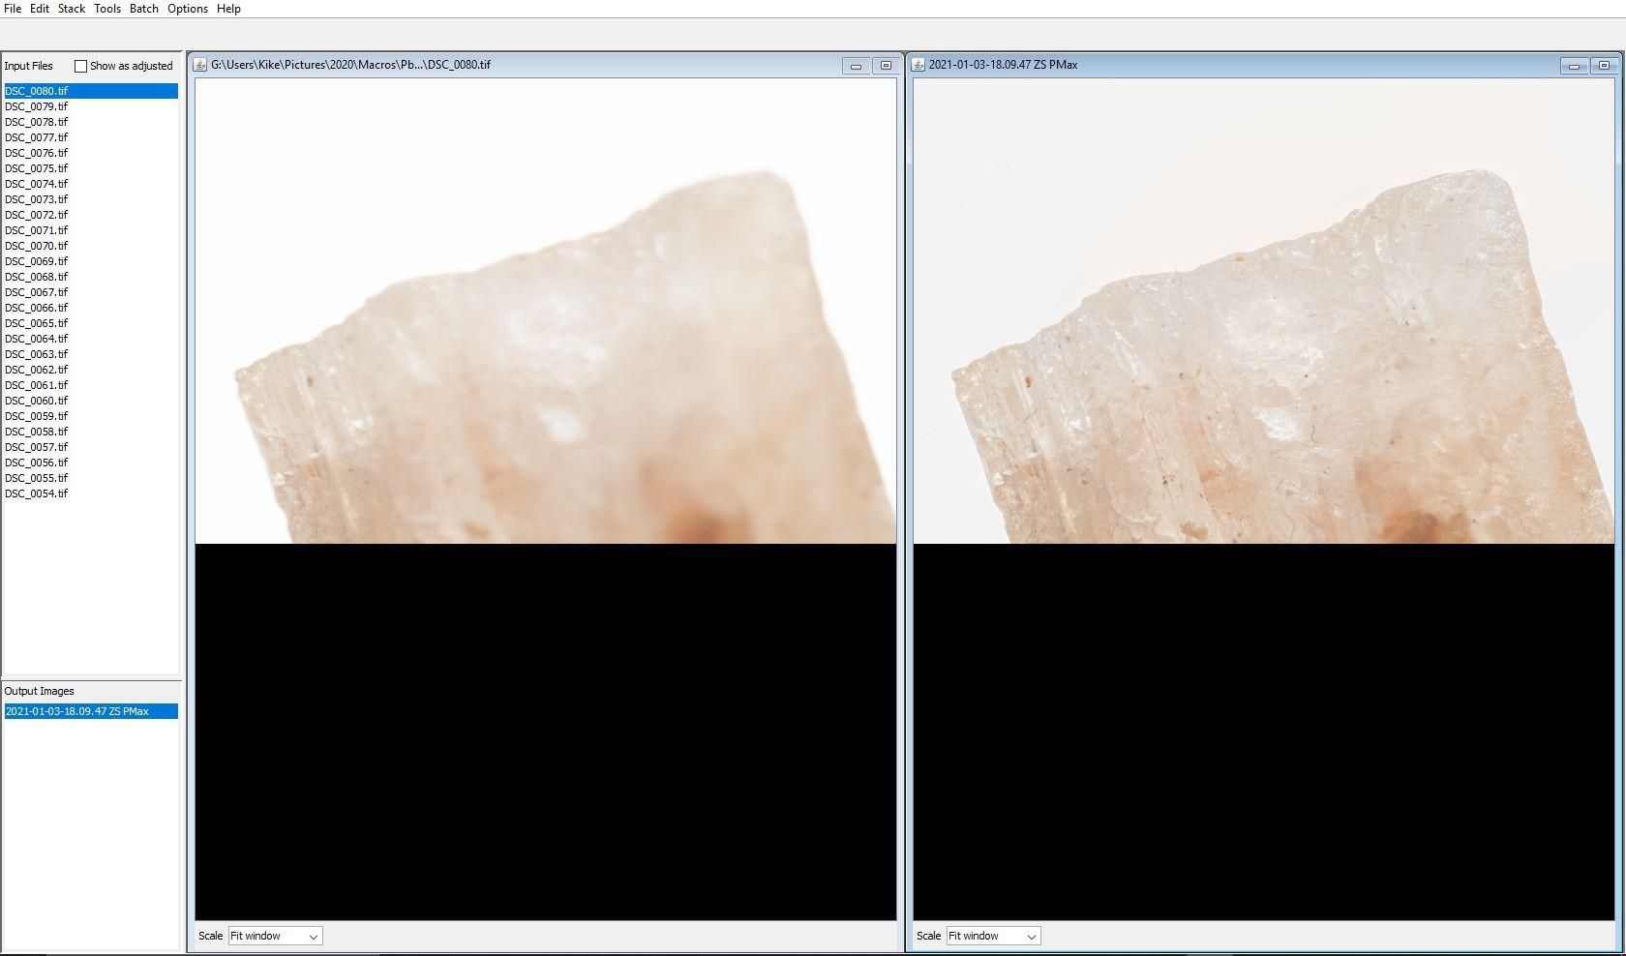
Task: Enable the Show as adjusted checkbox
Action: point(80,66)
